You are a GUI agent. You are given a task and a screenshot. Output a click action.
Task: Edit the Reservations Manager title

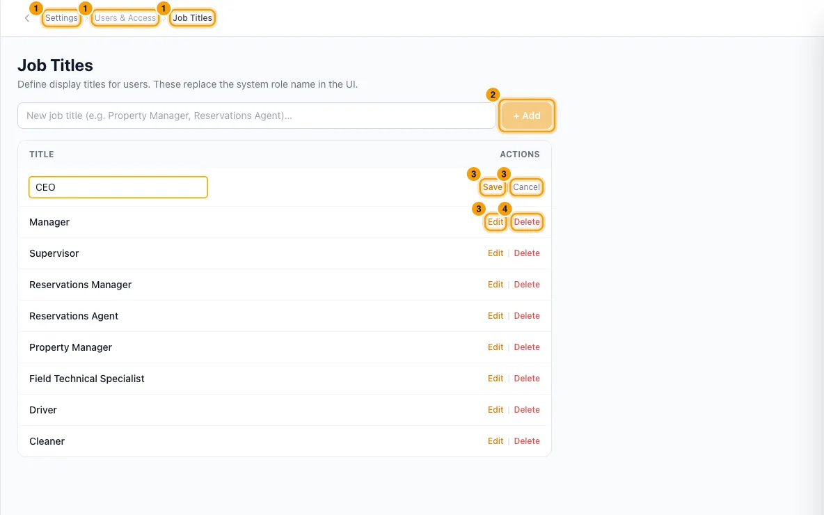496,285
